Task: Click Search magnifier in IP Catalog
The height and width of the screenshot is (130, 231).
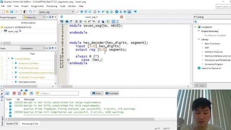Action: point(196,22)
